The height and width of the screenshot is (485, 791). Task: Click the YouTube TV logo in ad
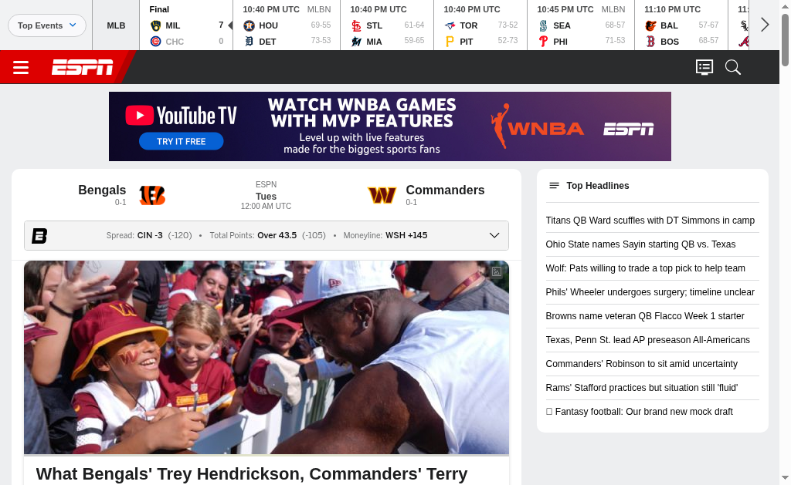pyautogui.click(x=181, y=116)
